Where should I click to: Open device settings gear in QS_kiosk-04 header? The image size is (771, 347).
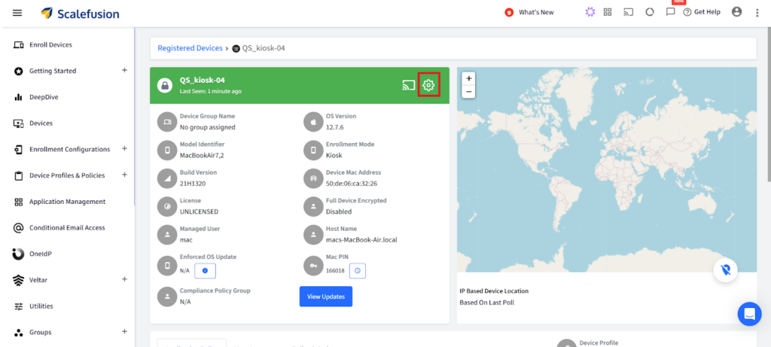(428, 85)
